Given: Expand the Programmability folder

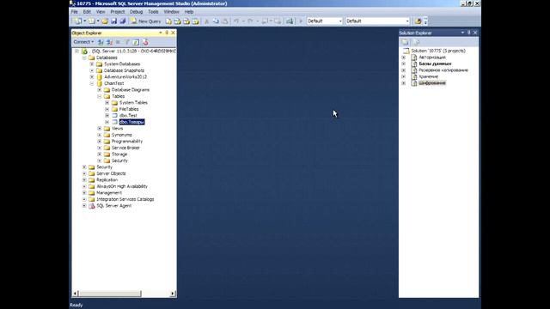Looking at the screenshot, I should coord(100,141).
